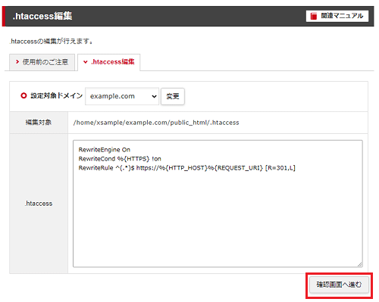The image size is (379, 302).
Task: Click the RewriteCond %{HTTPS} !on line
Action: [x=120, y=159]
